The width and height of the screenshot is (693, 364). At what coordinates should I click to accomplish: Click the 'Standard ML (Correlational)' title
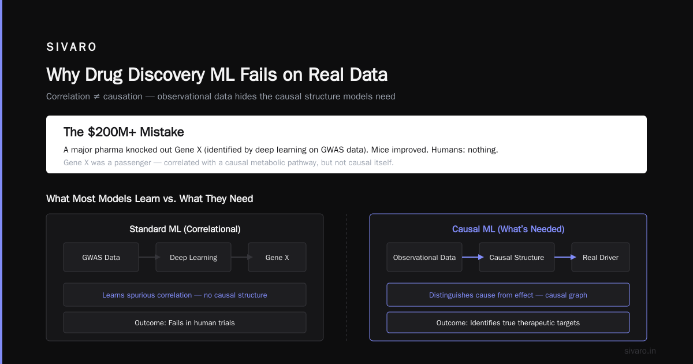pos(185,229)
